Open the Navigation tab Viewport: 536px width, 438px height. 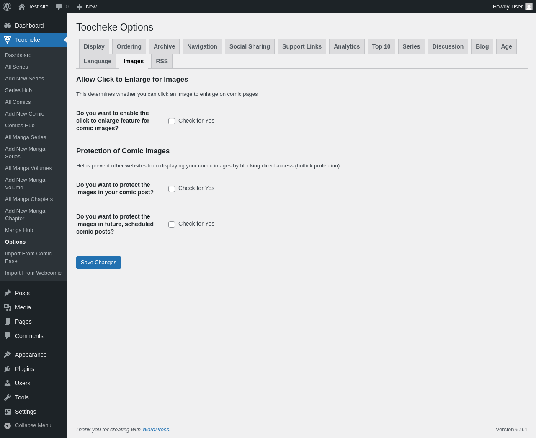(202, 46)
